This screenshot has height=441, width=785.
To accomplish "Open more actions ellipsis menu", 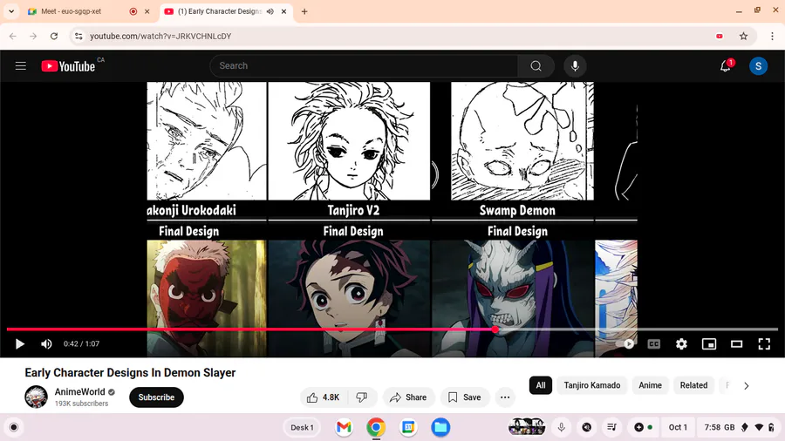I will coord(505,397).
